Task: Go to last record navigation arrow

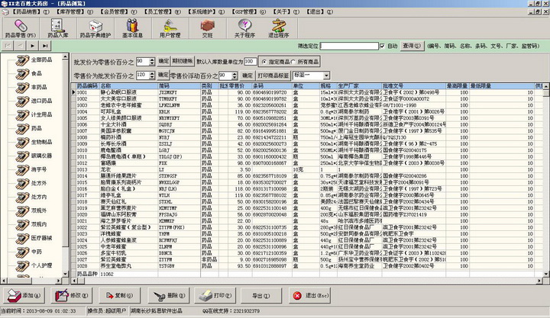Action: coord(45,46)
